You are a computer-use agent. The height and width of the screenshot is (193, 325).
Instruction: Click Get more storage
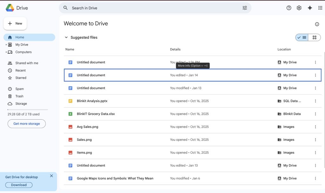pos(26,124)
